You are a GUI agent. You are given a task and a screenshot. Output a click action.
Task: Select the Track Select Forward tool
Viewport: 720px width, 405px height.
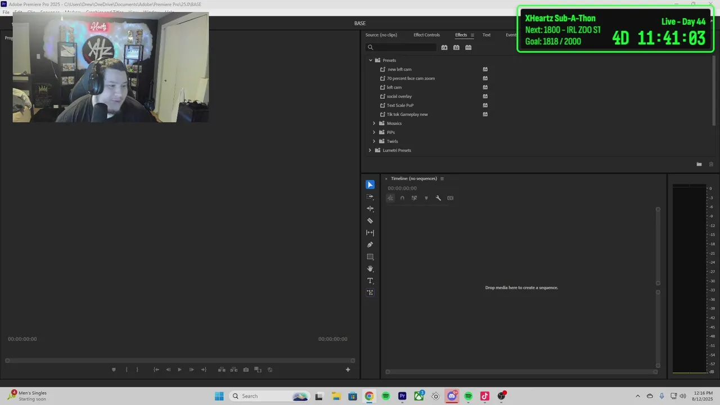[370, 197]
